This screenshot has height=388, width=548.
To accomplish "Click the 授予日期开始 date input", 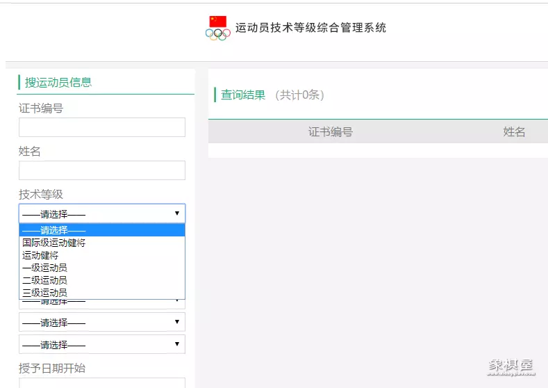I will click(x=102, y=383).
